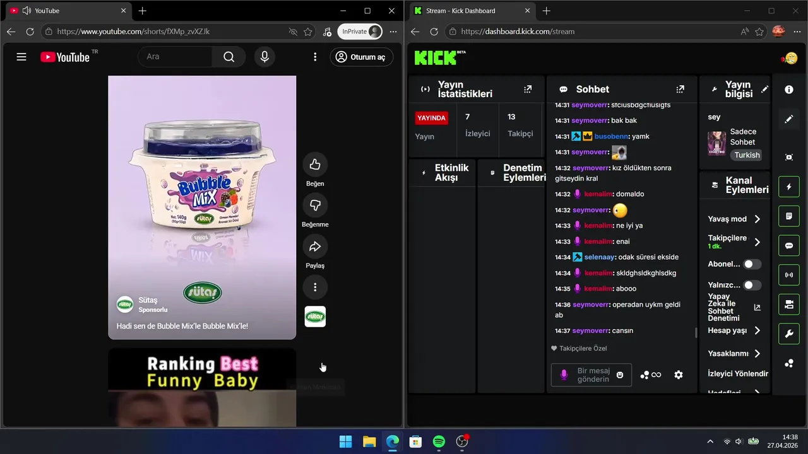808x454 pixels.
Task: Expand the Hesap yaşı option
Action: pos(757,330)
